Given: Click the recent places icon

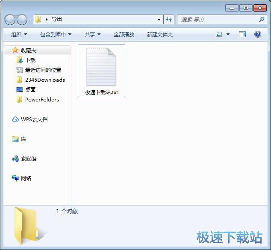Looking at the screenshot, I should point(20,70).
